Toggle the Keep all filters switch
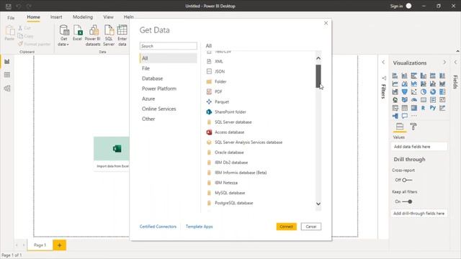The height and width of the screenshot is (259, 461). [407, 201]
